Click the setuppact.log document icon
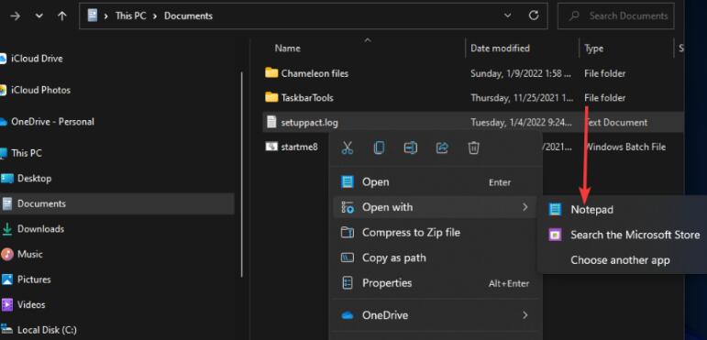This screenshot has width=707, height=340. point(271,122)
